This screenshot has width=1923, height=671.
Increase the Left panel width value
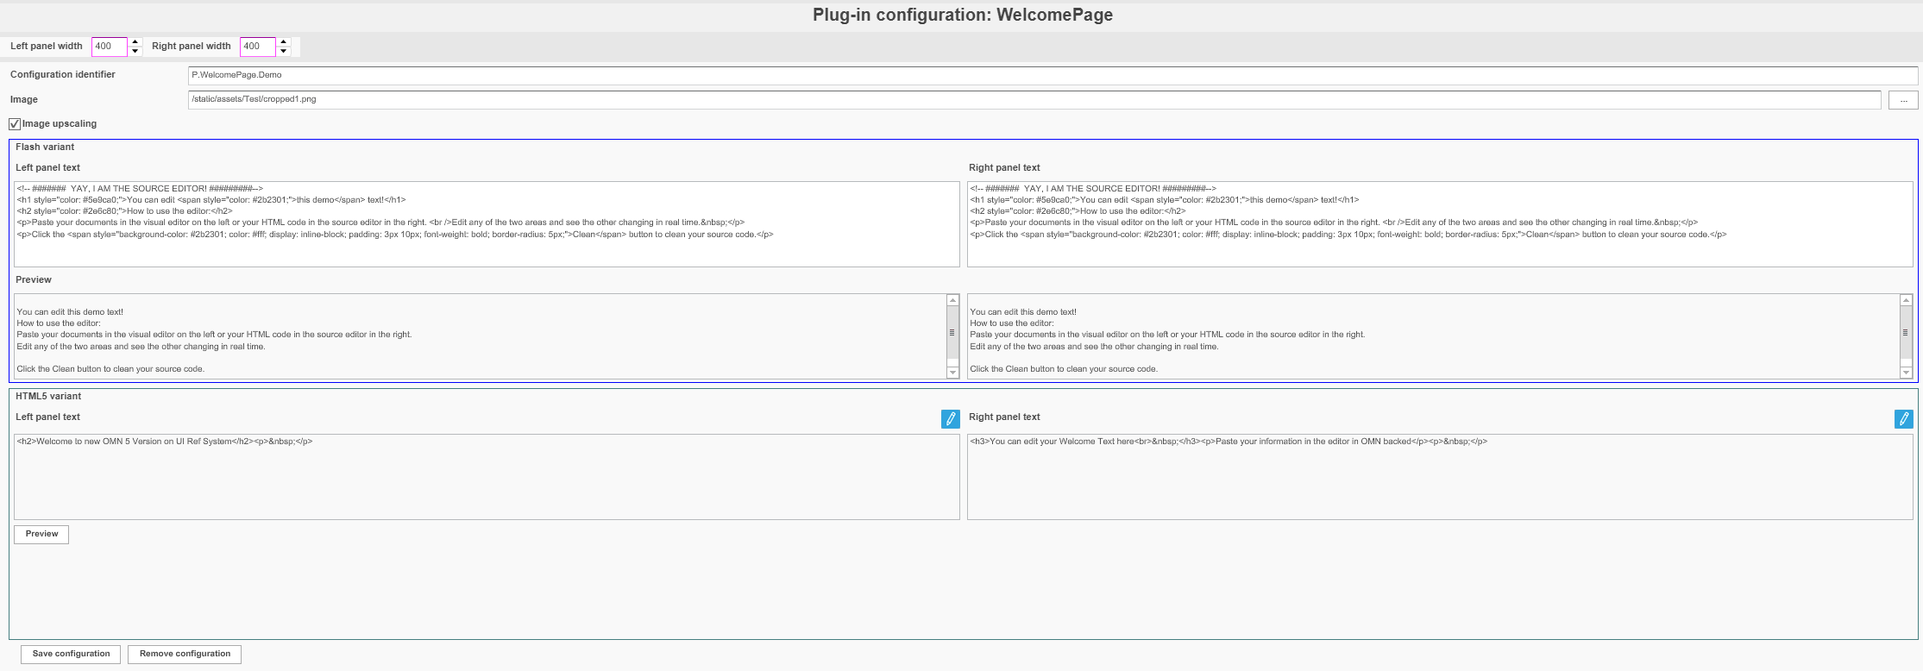pos(135,42)
